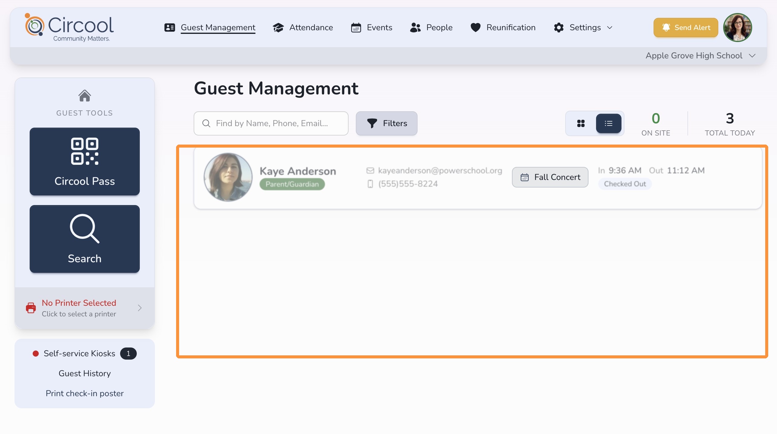Click the red printer icon
Viewport: 777px width, 434px height.
31,308
